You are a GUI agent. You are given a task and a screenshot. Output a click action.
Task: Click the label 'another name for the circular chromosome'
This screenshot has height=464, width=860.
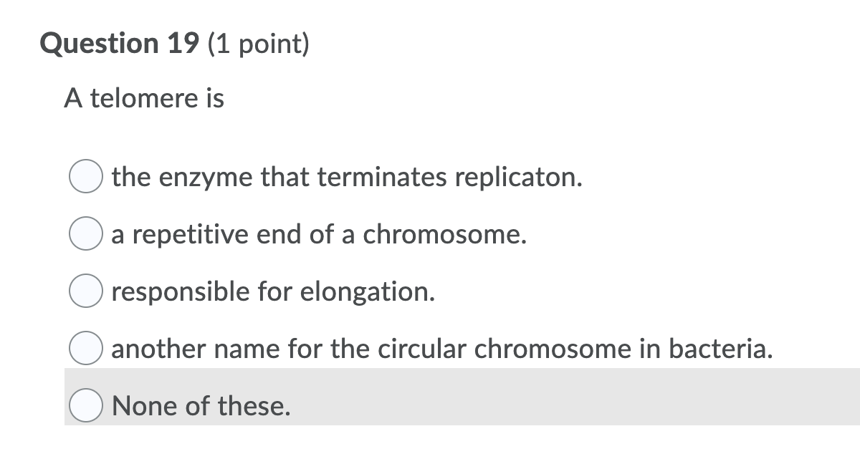coord(442,349)
